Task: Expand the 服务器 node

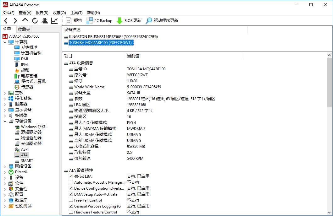Action: point(5,104)
